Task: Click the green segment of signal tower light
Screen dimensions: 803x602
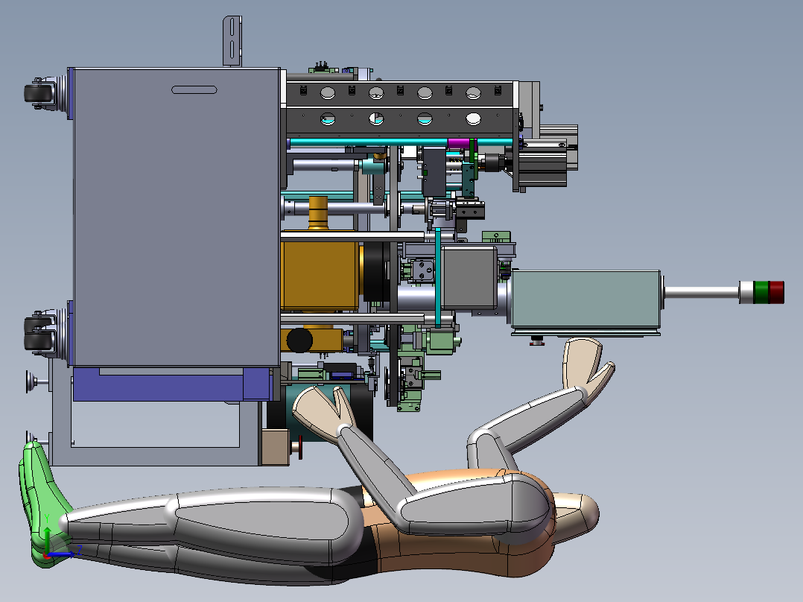Action: click(761, 292)
